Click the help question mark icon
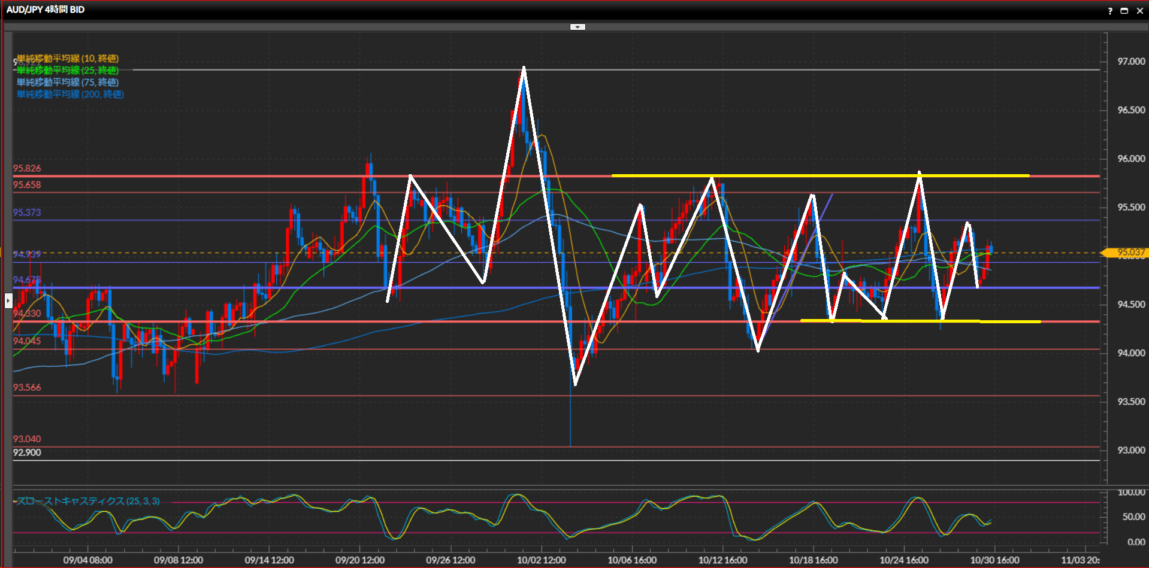1149x568 pixels. pyautogui.click(x=1109, y=11)
